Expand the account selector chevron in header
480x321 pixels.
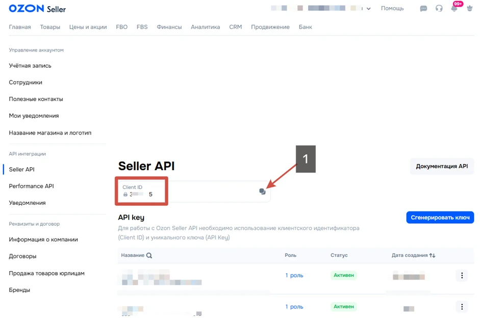368,9
